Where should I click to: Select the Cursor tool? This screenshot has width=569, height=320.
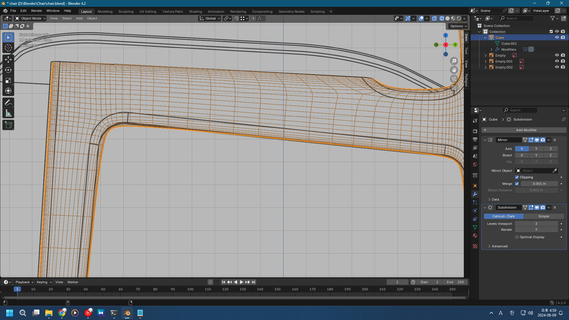point(8,48)
